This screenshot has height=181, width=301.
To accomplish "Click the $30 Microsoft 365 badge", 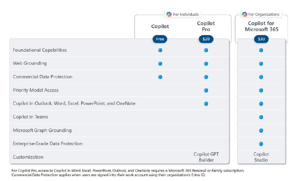I will click(261, 39).
